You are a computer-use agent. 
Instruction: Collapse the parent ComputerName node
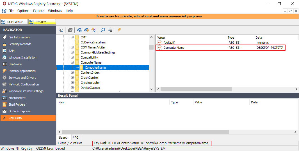[72, 62]
